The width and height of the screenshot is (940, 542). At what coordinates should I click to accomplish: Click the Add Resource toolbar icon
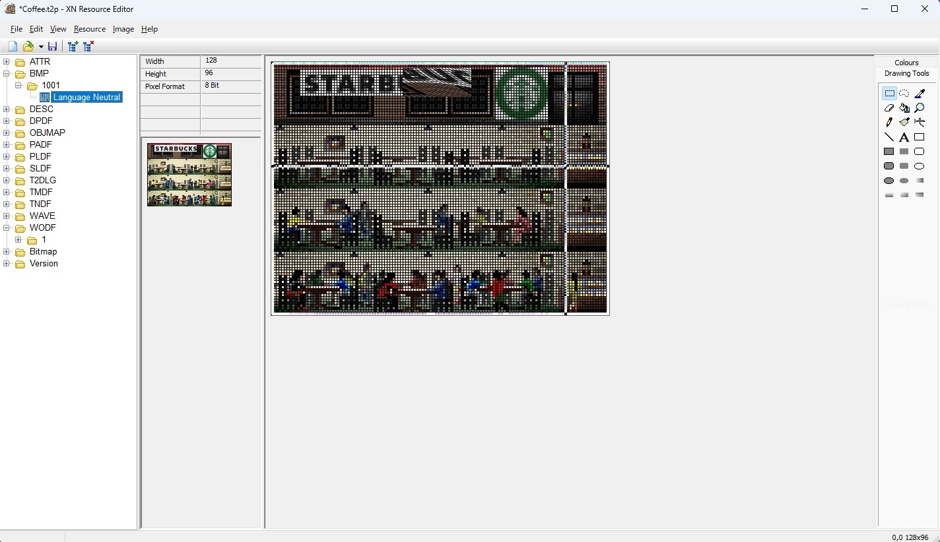[x=73, y=46]
